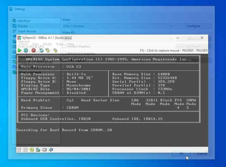The height and width of the screenshot is (167, 226).
Task: Open the View menu in 86Box
Action: click(35, 44)
